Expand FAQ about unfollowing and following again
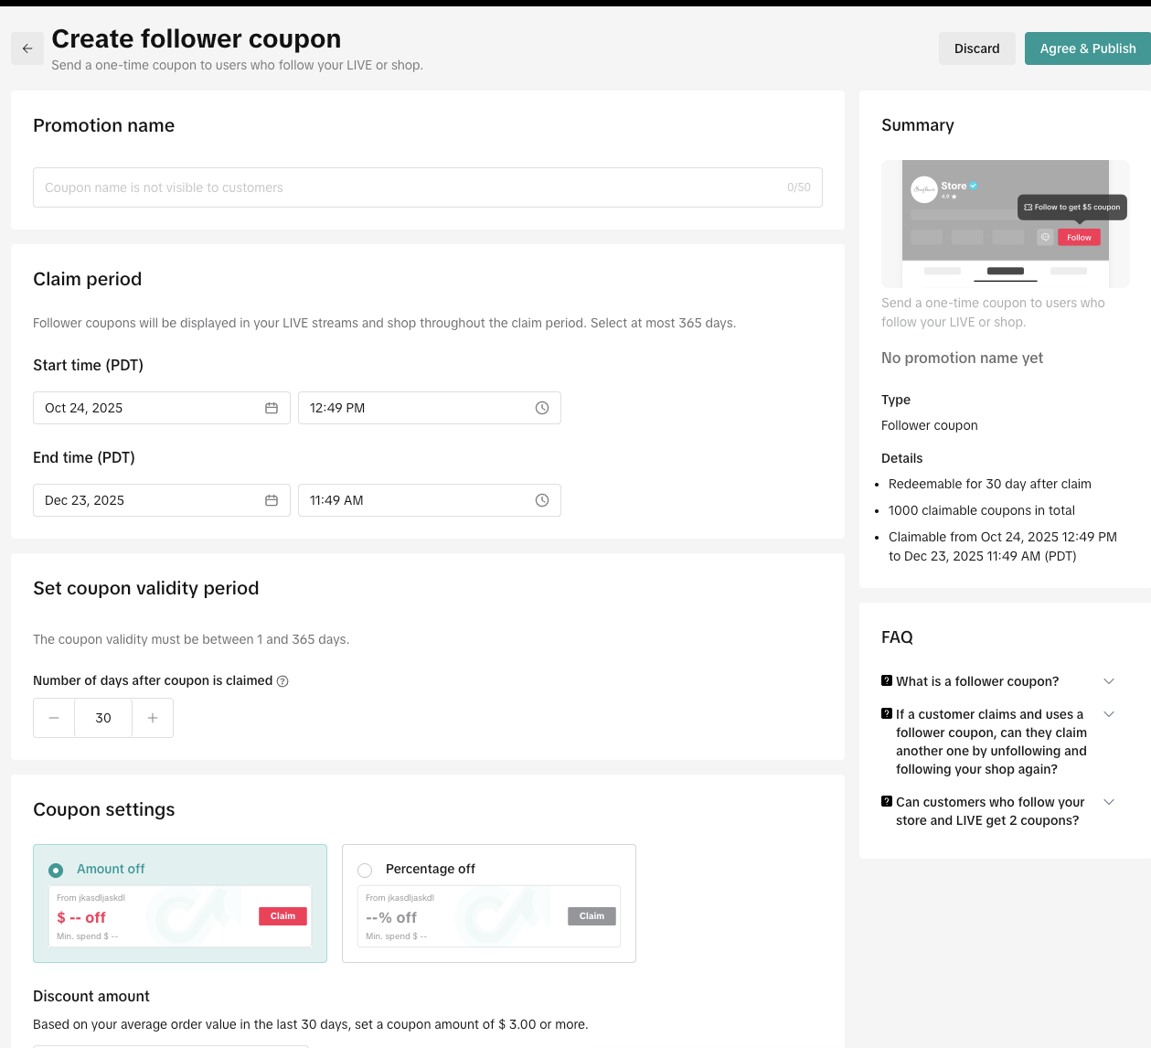1151x1048 pixels. coord(1109,714)
